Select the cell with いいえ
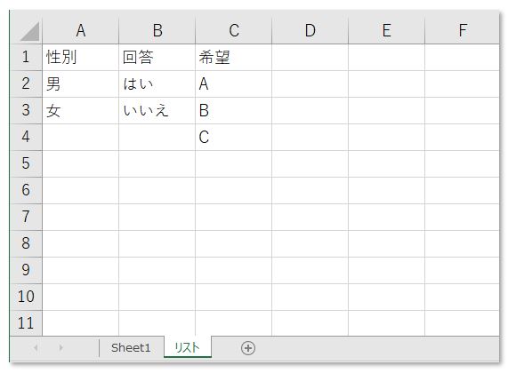Screen dimensions: 508x373 (x=157, y=110)
